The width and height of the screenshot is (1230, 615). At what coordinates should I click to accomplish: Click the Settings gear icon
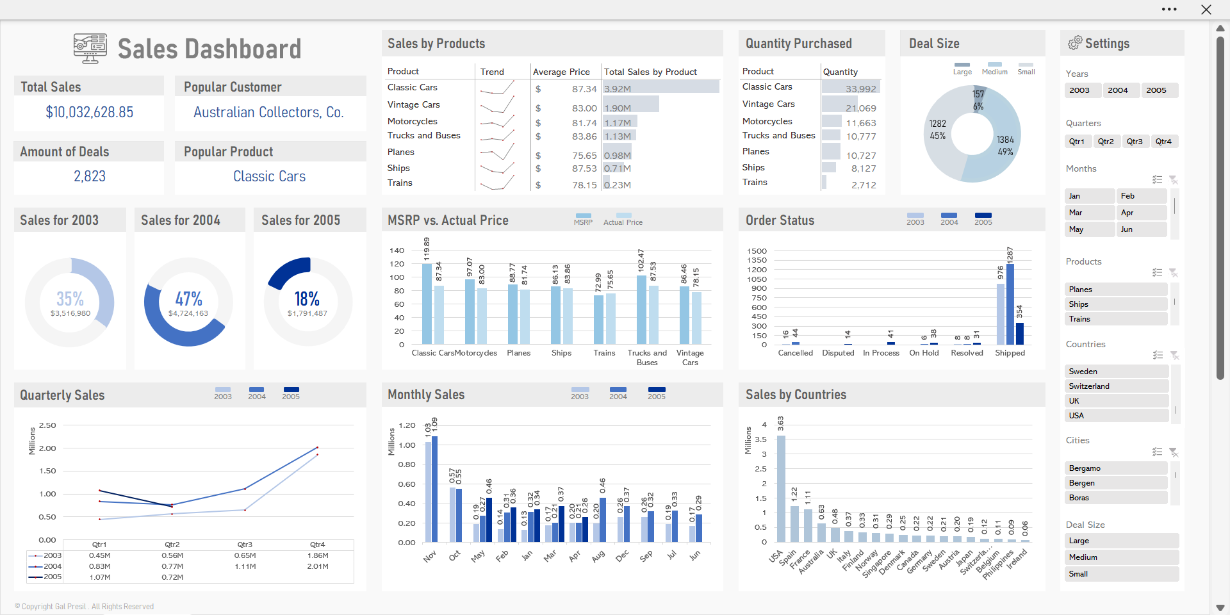tap(1074, 44)
